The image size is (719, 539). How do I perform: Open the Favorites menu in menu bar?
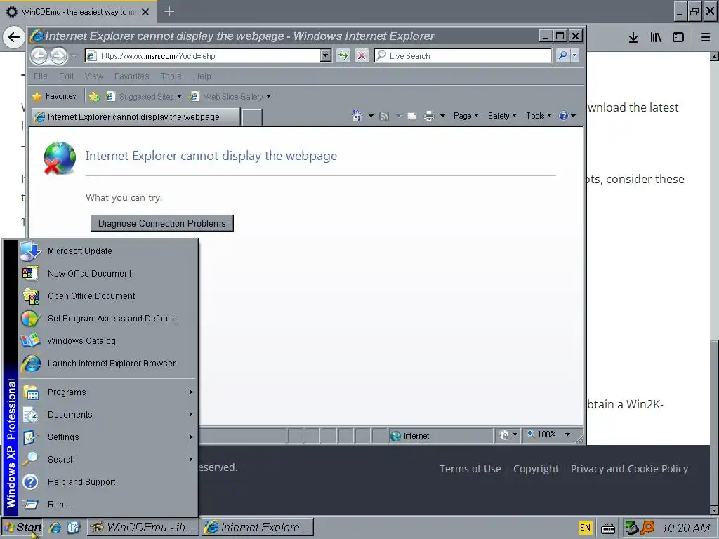131,76
